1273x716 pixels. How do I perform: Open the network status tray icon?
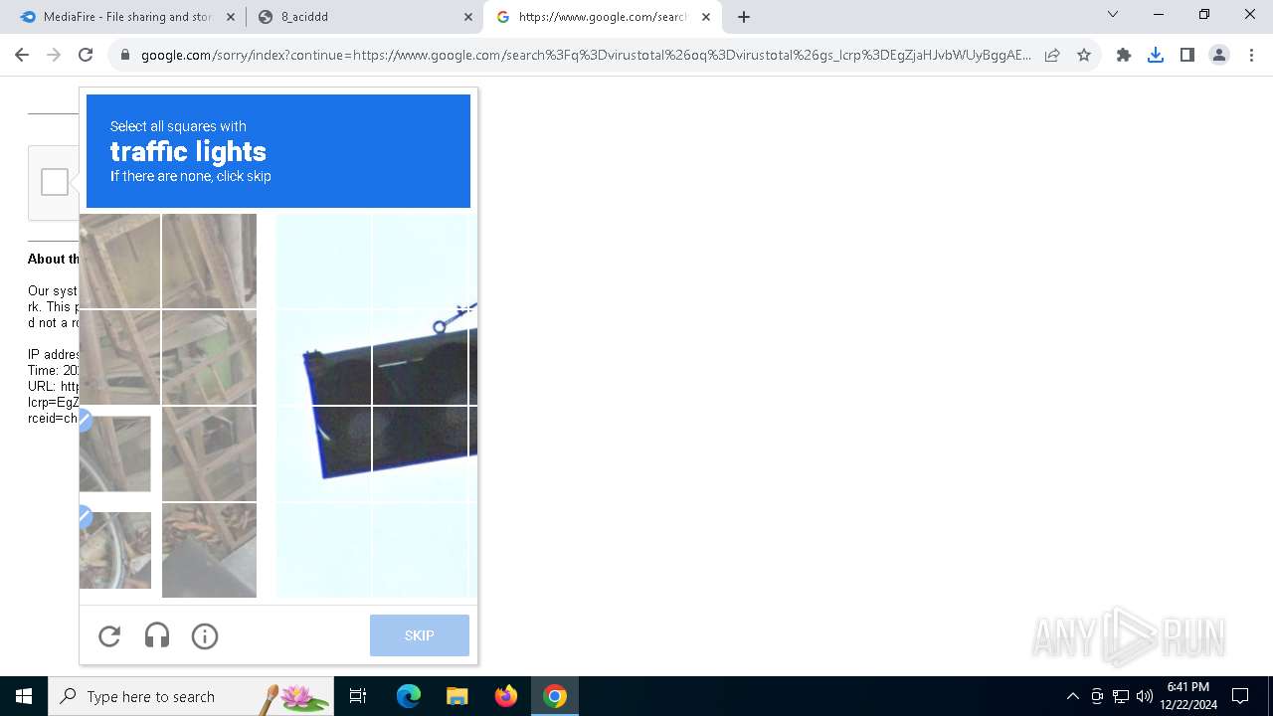point(1121,696)
